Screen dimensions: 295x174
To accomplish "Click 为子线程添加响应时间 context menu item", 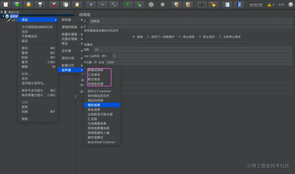I will [38, 27].
